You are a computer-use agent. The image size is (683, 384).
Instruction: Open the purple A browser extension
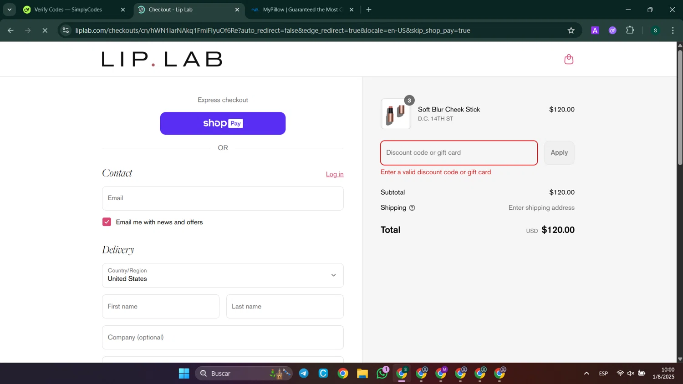click(595, 30)
